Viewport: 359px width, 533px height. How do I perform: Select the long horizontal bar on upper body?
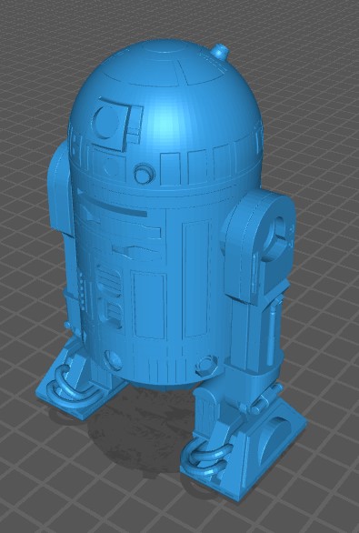tap(112, 204)
